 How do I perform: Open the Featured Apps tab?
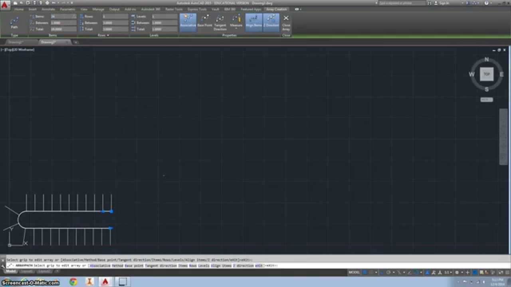[x=251, y=9]
